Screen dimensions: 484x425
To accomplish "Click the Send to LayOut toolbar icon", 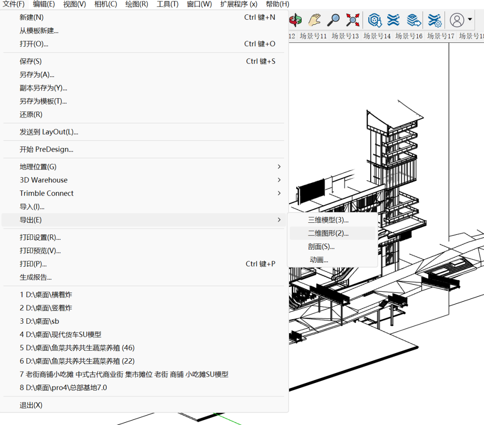I will tap(414, 20).
